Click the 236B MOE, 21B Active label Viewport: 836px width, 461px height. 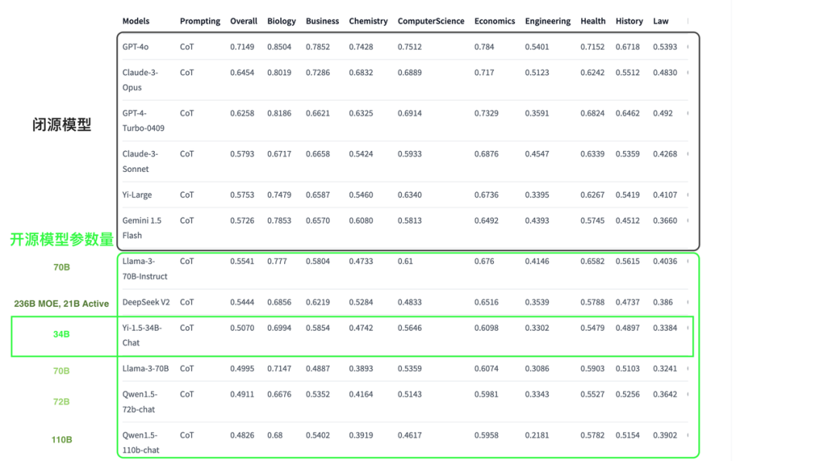[61, 304]
